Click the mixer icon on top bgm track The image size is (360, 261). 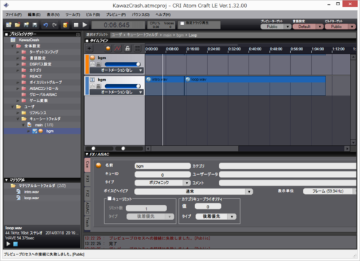point(99,64)
